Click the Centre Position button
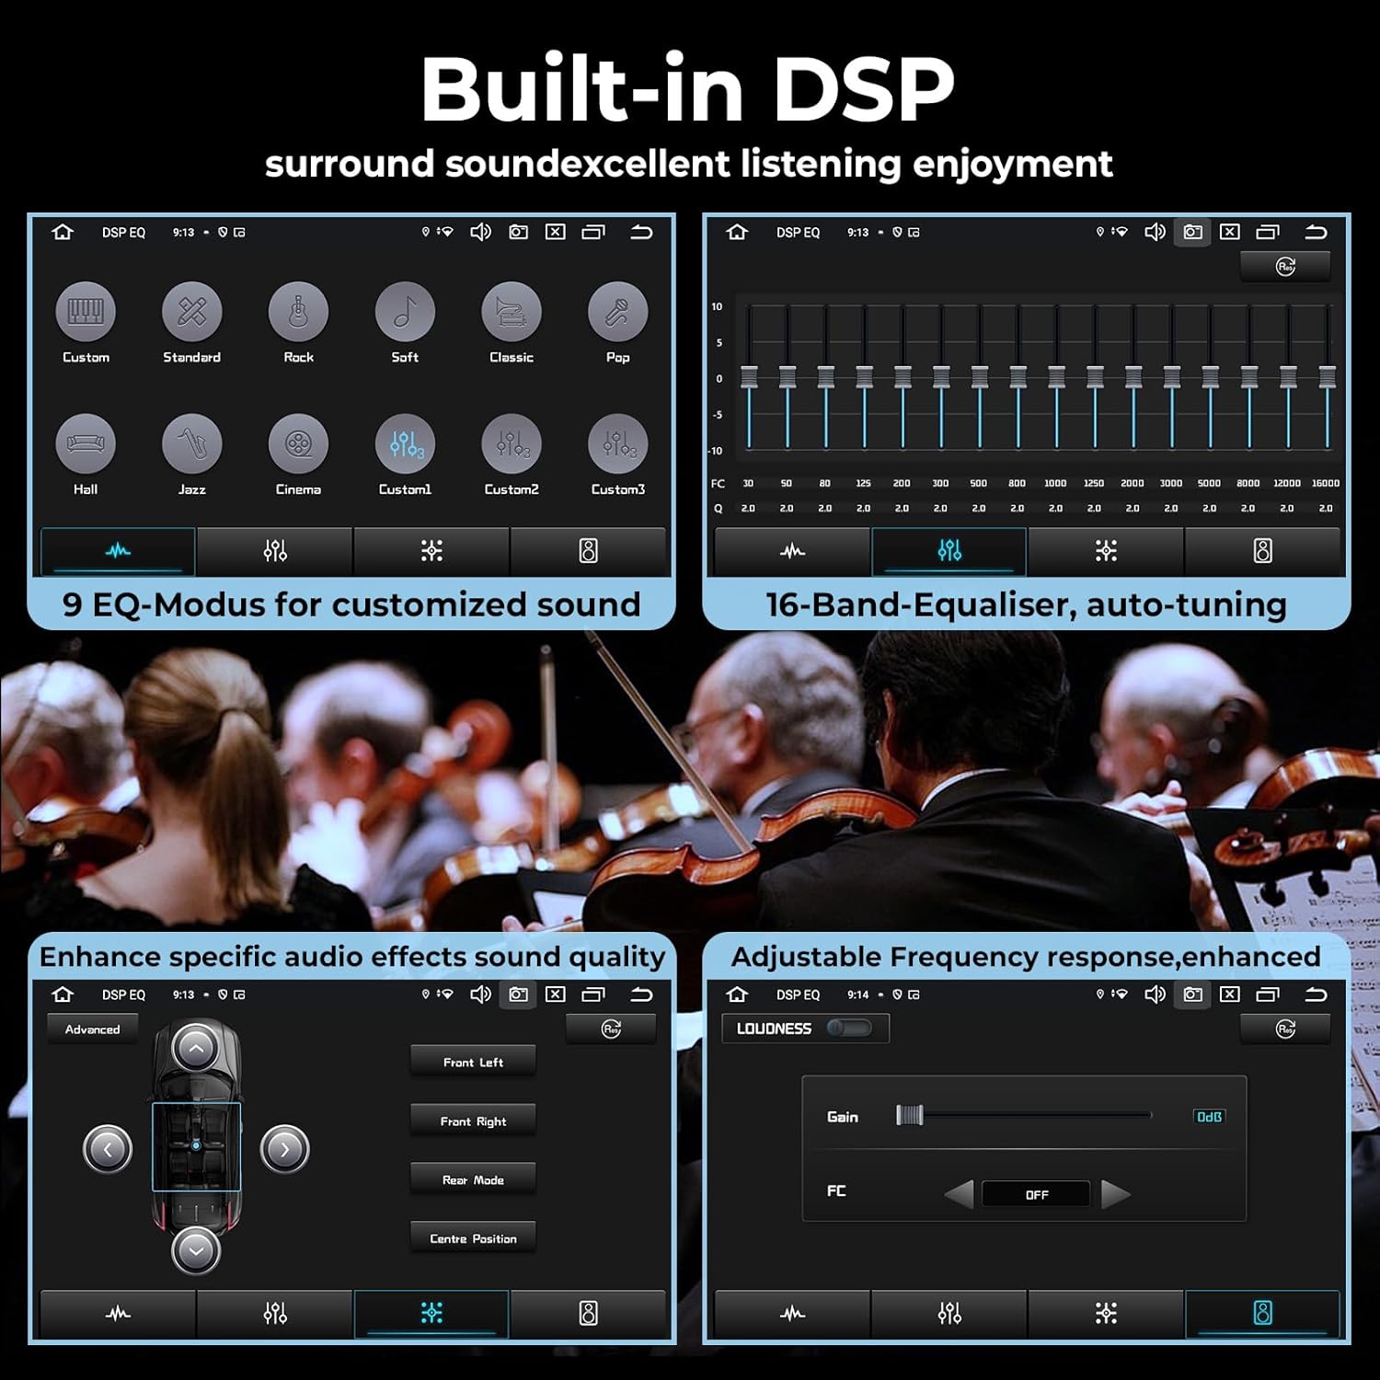The image size is (1380, 1380). (473, 1238)
